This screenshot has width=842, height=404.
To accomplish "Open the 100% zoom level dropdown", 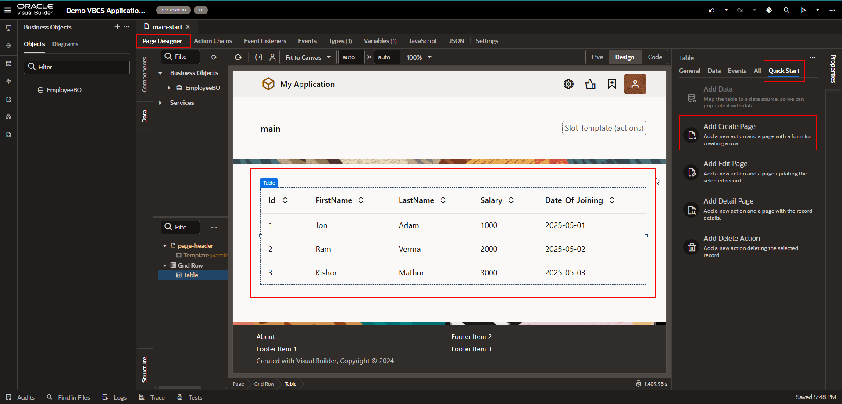I will [x=418, y=57].
